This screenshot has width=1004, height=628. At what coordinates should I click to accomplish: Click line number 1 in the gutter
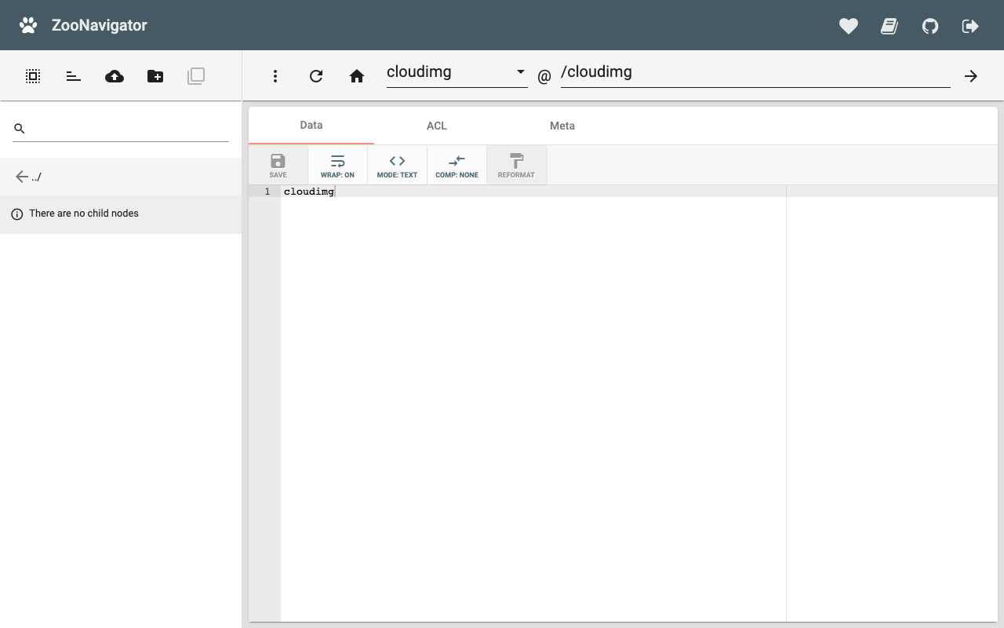tap(267, 192)
